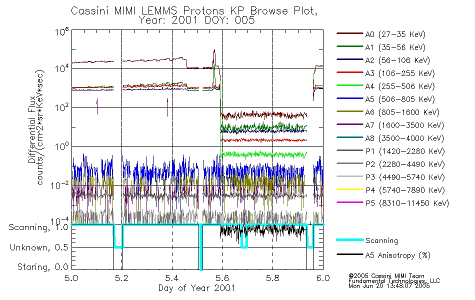
Task: Click the black A5 Anisotropy legend line
Action: pos(349,254)
